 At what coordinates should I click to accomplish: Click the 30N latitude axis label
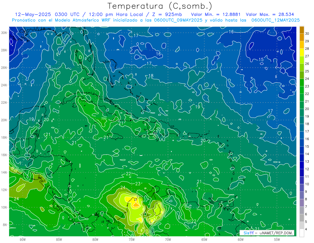click(4, 33)
